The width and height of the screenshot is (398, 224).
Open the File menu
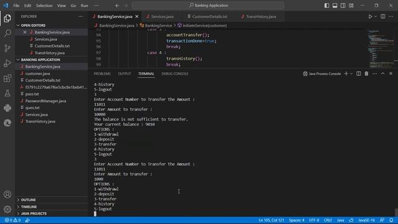pyautogui.click(x=16, y=6)
